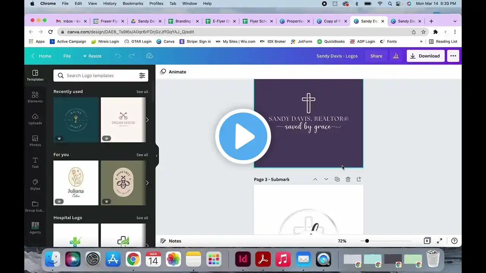This screenshot has width=486, height=273.
Task: Move Page 3 up with the chevron
Action: pos(315,179)
